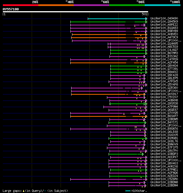This screenshot has width=183, height=193.
Task: Select the UniRef100_A8C5S9 label
Action: (164, 47)
